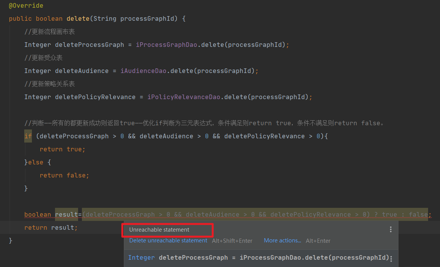This screenshot has width=440, height=267.
Task: Click the highlighted result variable declaration
Action: (67, 215)
